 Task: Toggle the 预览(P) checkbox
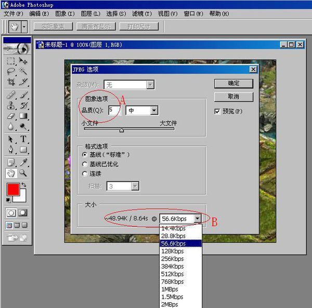217,112
